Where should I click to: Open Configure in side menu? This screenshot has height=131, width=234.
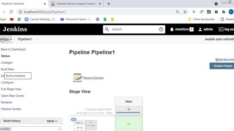(x=7, y=83)
